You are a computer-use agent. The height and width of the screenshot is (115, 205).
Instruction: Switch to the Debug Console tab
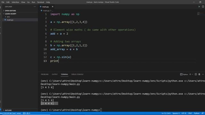77,74
